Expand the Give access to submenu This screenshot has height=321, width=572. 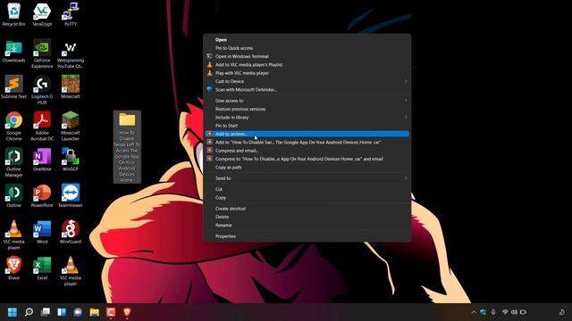pos(307,101)
